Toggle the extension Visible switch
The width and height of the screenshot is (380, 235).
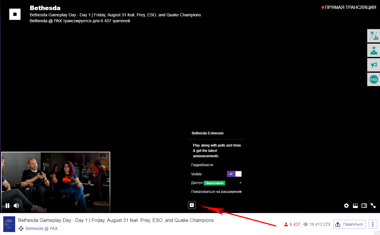[x=234, y=174]
